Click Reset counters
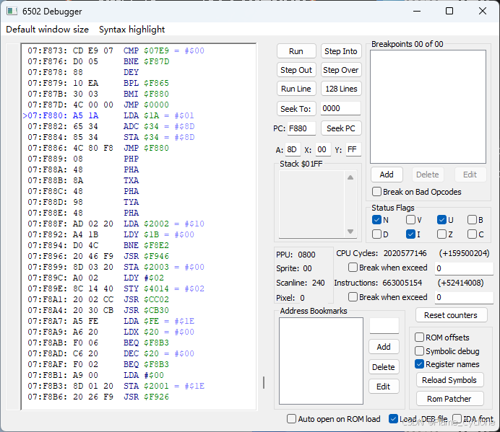Viewport: 500px width, 432px height. pos(451,315)
